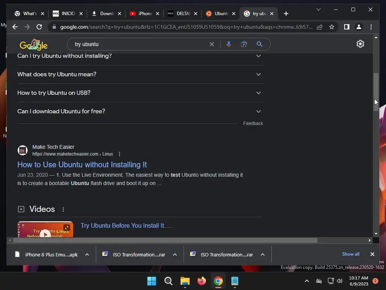Image resolution: width=386 pixels, height=290 pixels.
Task: Open iPhone 8 Plus Emu apk download
Action: [46, 255]
